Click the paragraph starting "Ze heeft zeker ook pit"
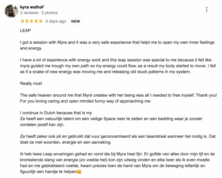222x178 pixels. (x=118, y=139)
